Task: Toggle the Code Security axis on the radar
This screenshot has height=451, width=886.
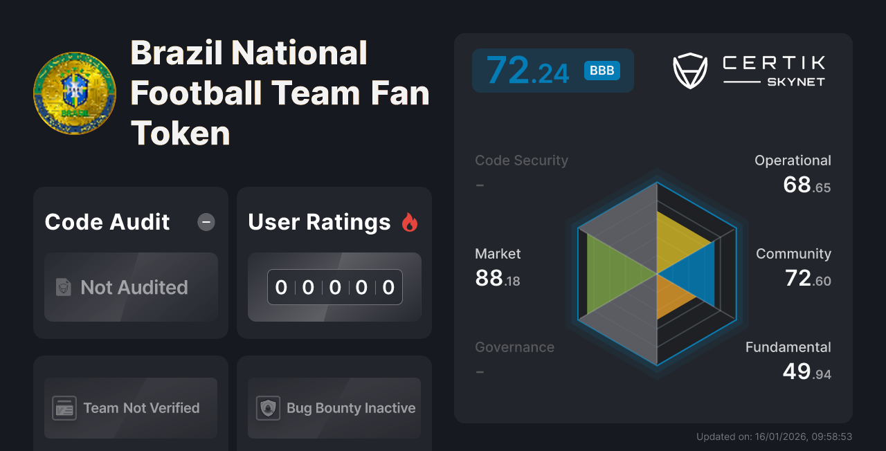Action: [x=521, y=160]
